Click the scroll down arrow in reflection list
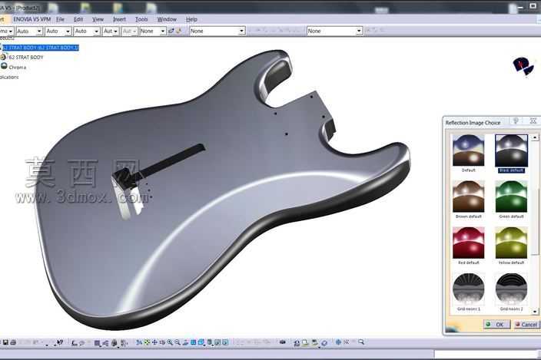Image resolution: width=541 pixels, height=360 pixels. tap(535, 312)
